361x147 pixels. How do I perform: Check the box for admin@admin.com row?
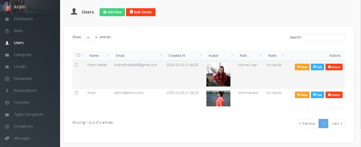tap(76, 93)
